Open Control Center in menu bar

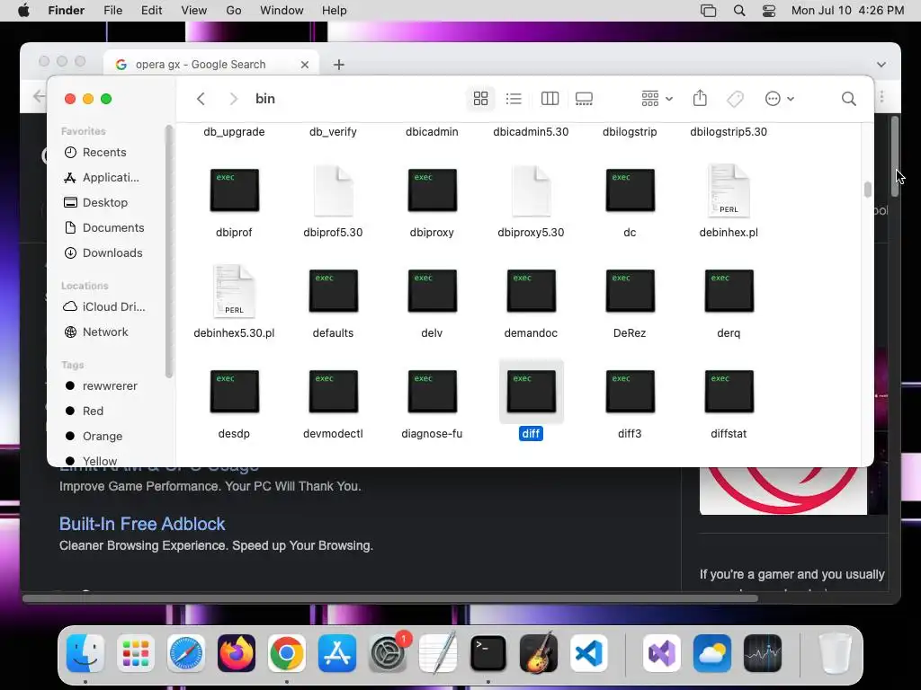click(x=769, y=11)
